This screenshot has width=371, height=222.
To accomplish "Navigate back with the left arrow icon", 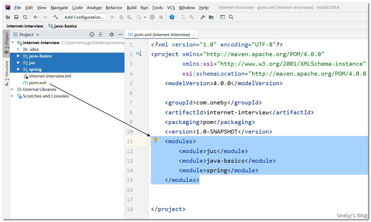I will (36, 17).
